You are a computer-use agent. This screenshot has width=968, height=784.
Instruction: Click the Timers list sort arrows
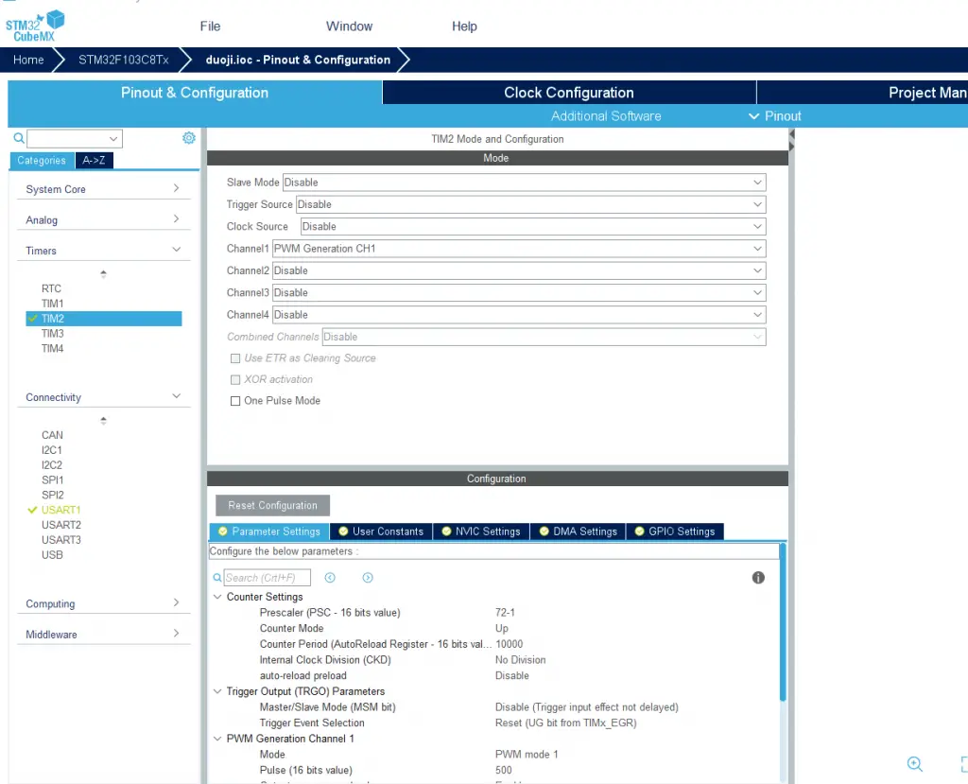pyautogui.click(x=103, y=273)
